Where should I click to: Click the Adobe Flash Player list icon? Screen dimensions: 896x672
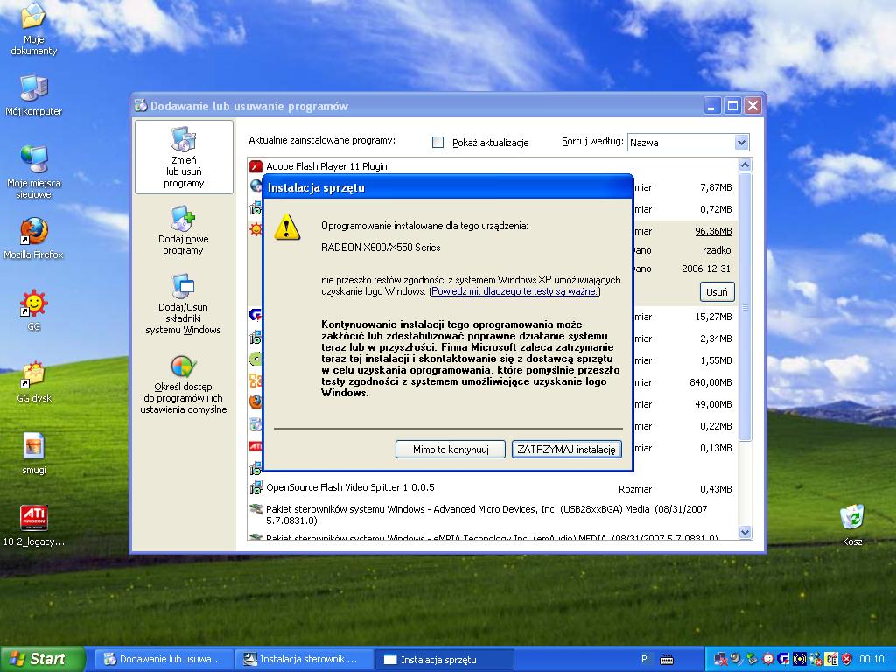click(256, 166)
